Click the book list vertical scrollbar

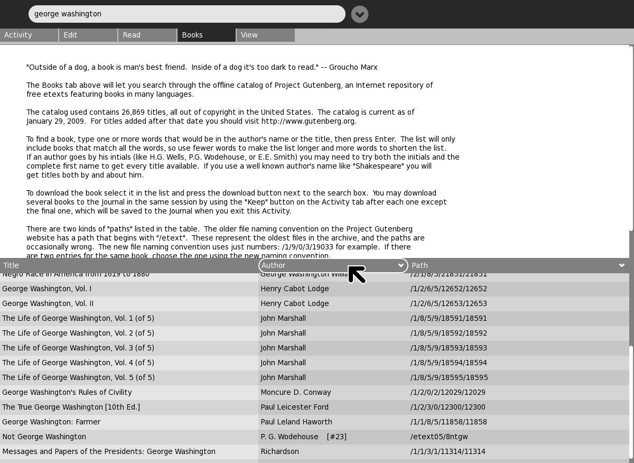coord(631,402)
